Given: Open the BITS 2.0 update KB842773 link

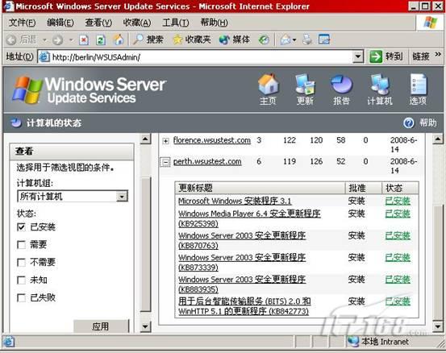Looking at the screenshot, I should 244,305.
